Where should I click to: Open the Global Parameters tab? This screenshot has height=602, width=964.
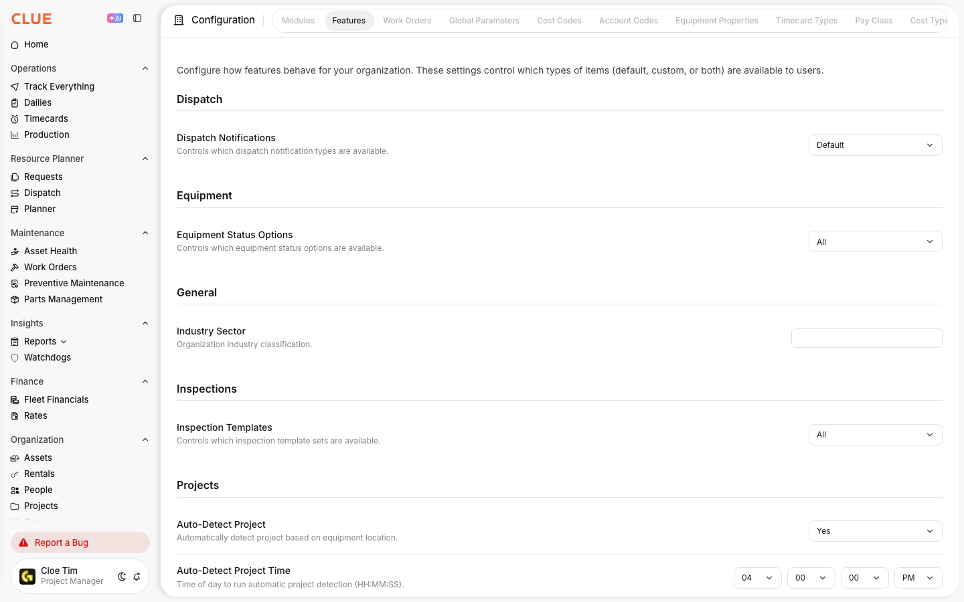pyautogui.click(x=484, y=21)
